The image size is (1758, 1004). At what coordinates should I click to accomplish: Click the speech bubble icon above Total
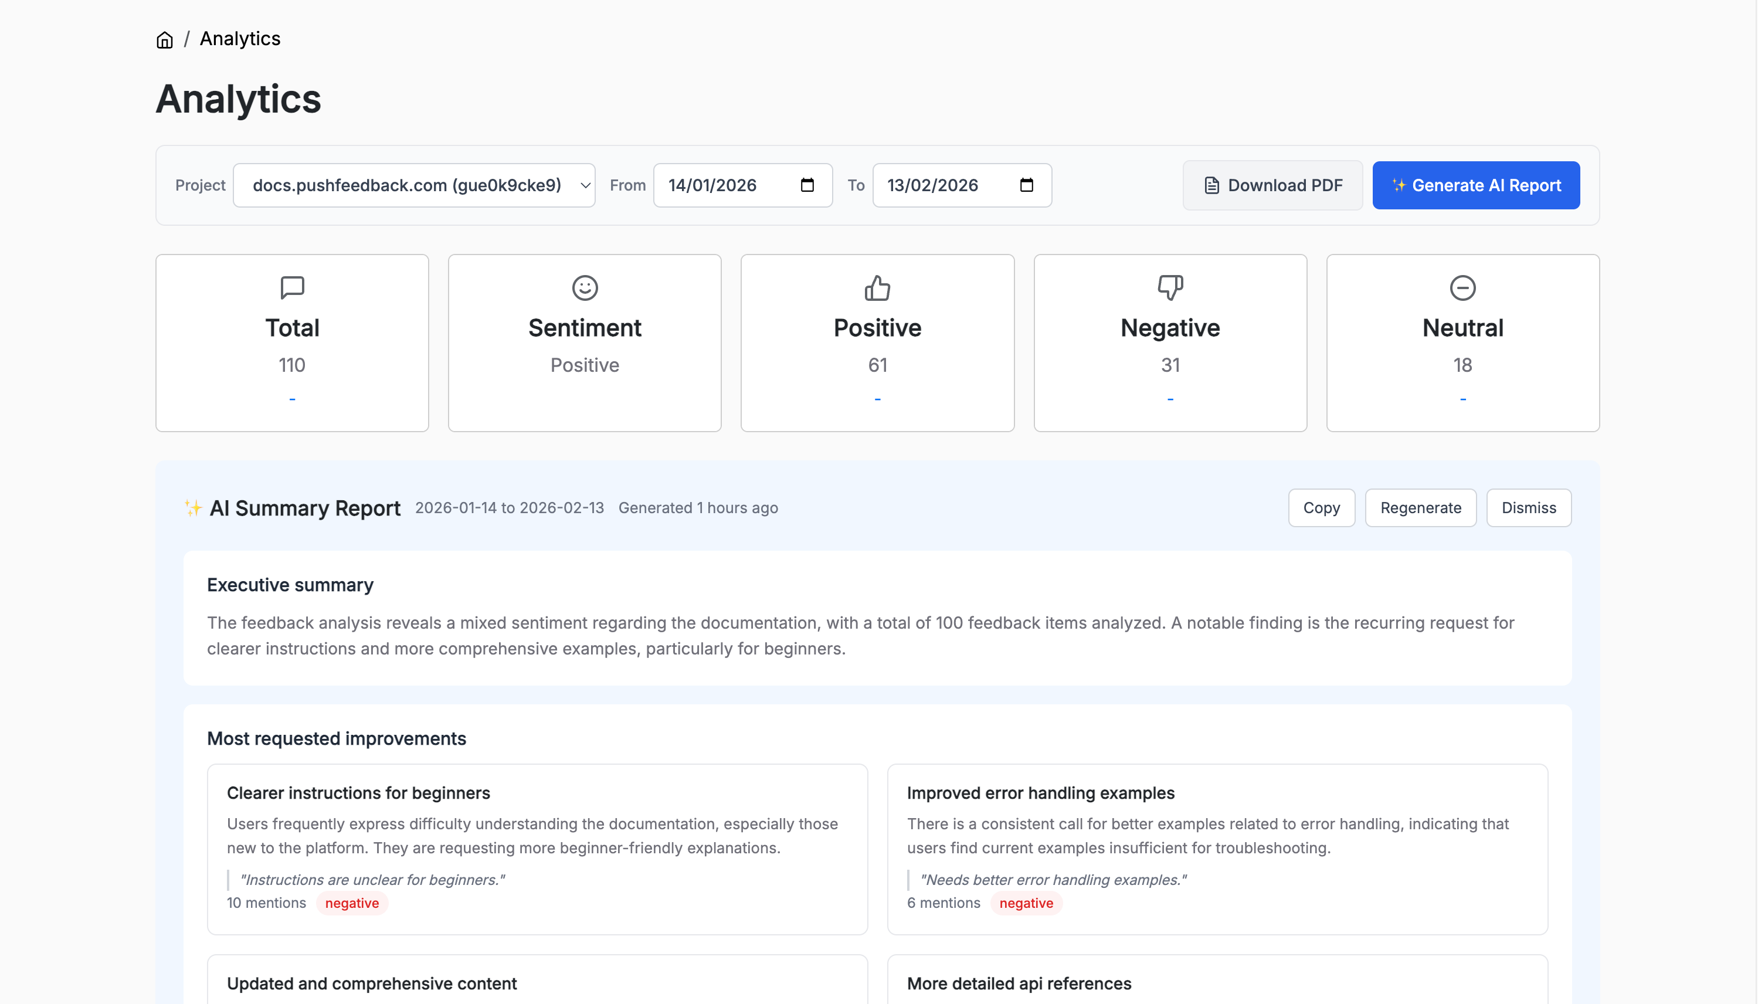(x=291, y=288)
